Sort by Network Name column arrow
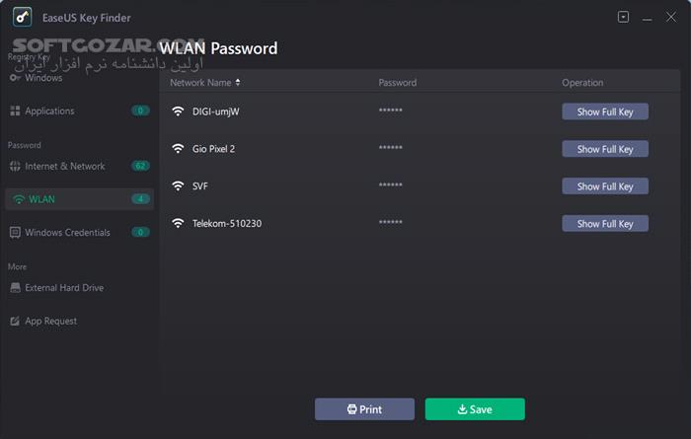 pos(238,82)
